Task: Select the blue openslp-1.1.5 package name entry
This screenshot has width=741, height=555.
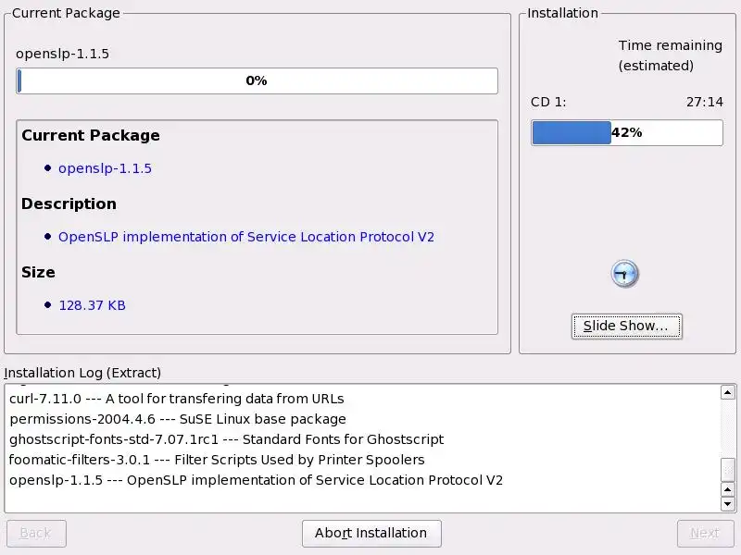Action: tap(105, 168)
